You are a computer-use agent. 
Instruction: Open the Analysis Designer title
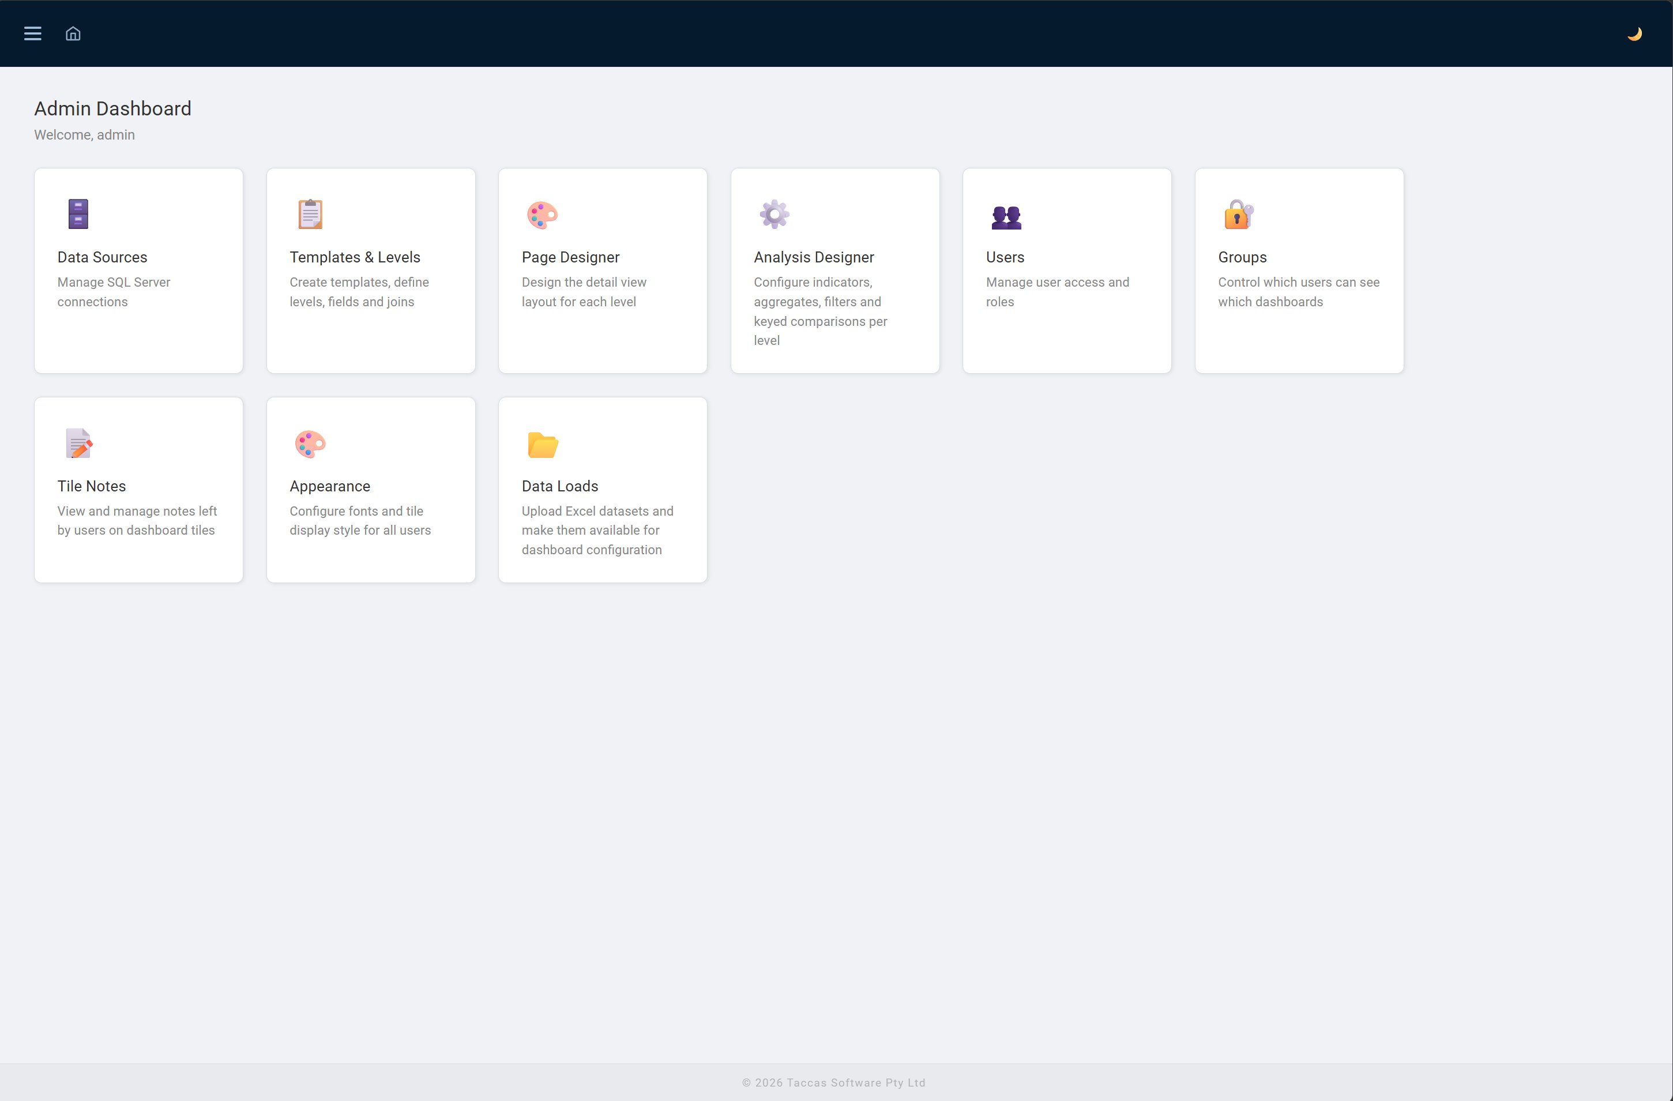[x=814, y=257]
